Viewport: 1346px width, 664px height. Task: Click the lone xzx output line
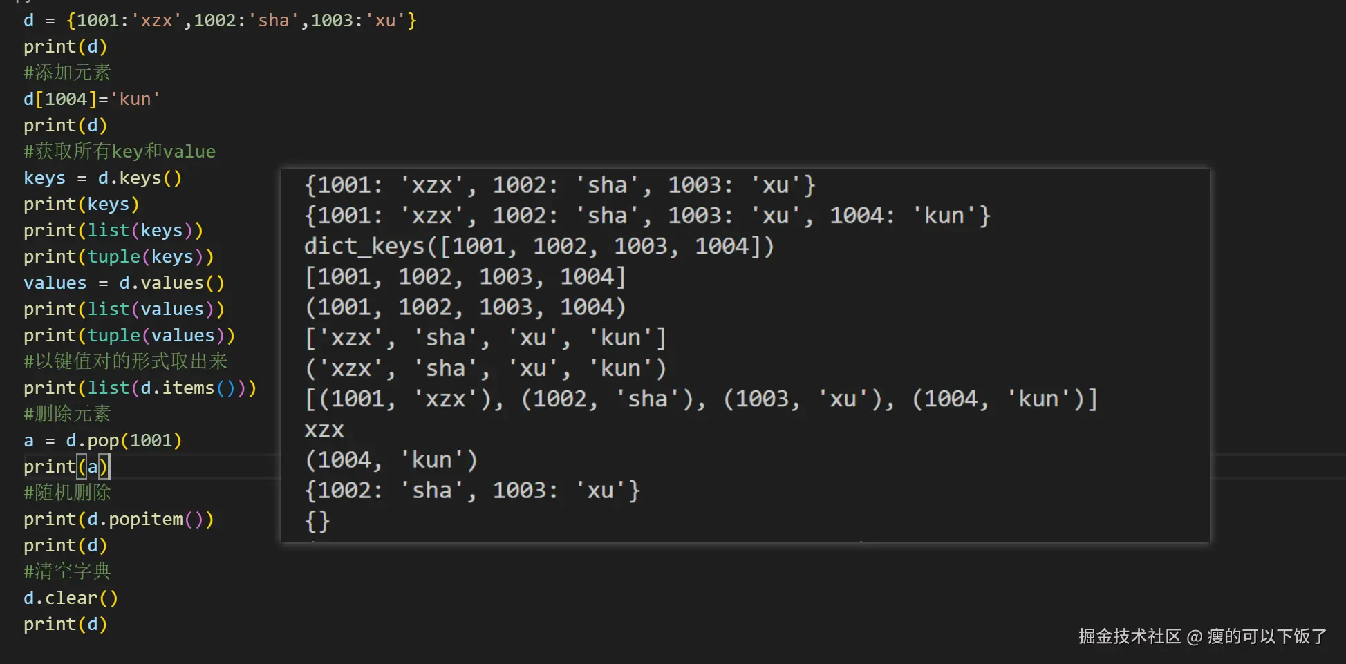click(x=324, y=429)
